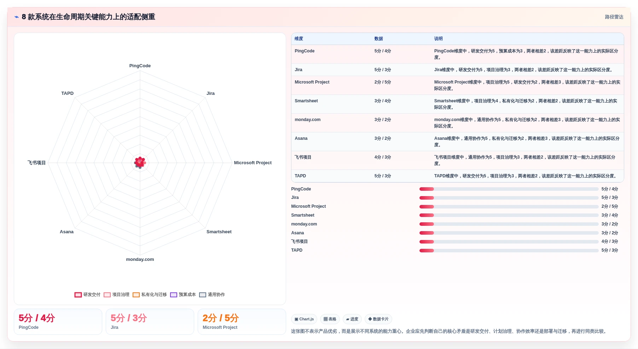
Task: Select the PingCode table row name
Action: [304, 51]
